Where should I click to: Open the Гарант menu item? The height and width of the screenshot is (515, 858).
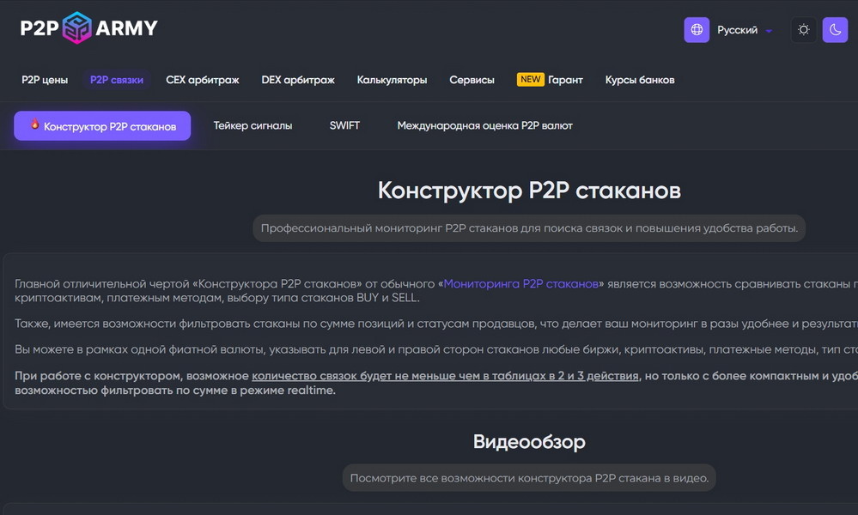pyautogui.click(x=565, y=80)
